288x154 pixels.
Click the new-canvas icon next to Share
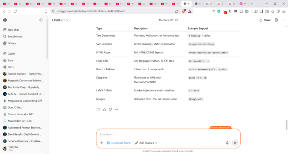(276, 20)
